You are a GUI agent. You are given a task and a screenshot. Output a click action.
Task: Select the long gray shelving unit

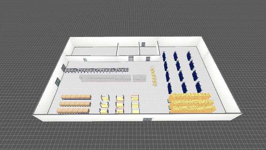pos(105,79)
